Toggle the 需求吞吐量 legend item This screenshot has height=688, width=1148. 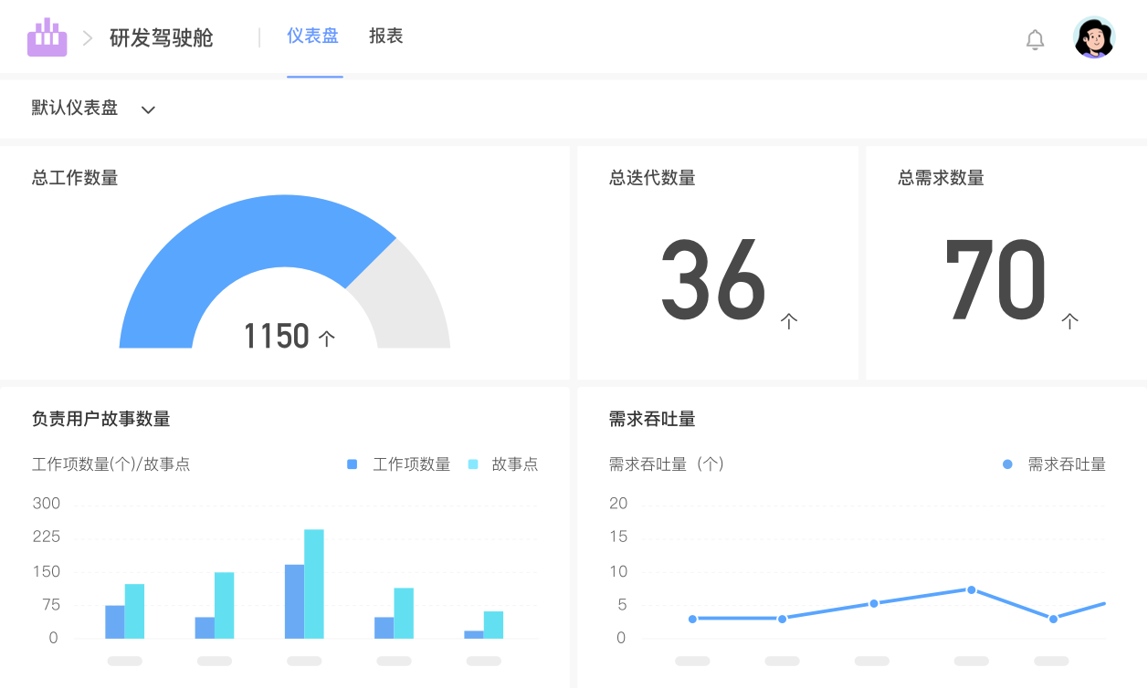tap(1055, 464)
